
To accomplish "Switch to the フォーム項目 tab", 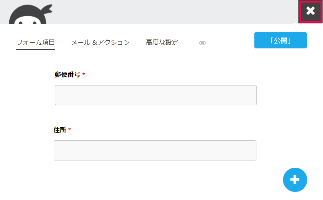I will (x=36, y=42).
